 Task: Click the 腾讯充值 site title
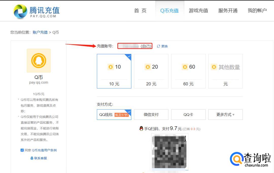pyautogui.click(x=45, y=10)
